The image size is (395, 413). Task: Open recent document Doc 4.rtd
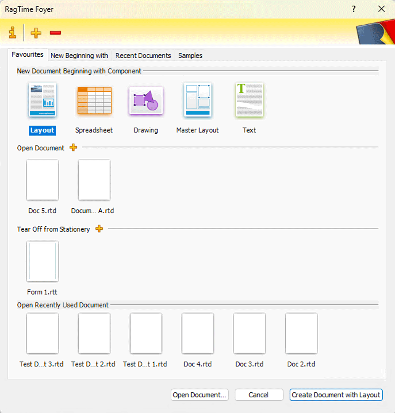click(x=198, y=333)
